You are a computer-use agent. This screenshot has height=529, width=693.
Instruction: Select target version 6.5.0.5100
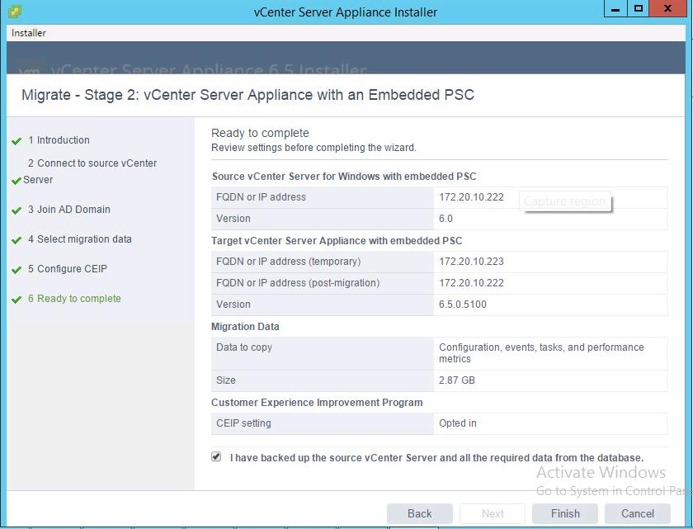pos(462,305)
